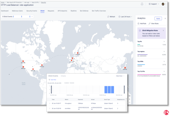Click Hide Chart toggle in DDoS Events

click(120, 76)
